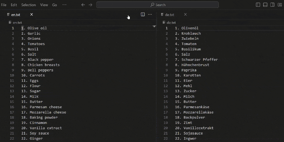
Task: Click the file icon on en.txt tab
Action: pyautogui.click(x=9, y=14)
